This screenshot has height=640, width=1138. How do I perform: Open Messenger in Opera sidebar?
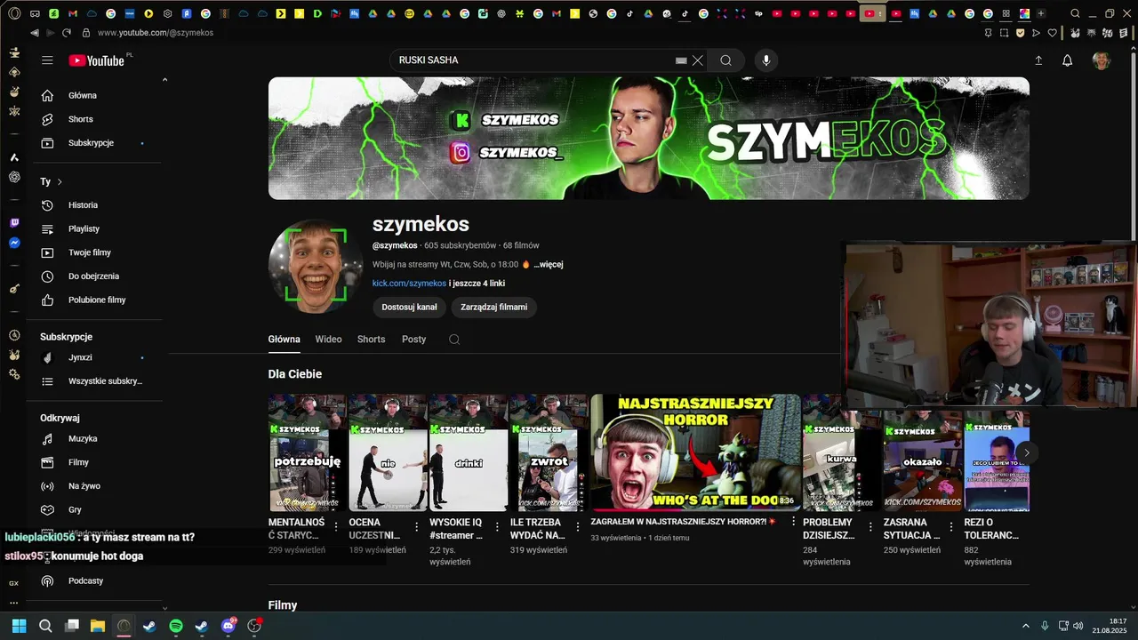click(x=14, y=243)
